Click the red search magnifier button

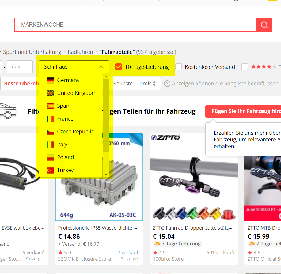coord(264,25)
